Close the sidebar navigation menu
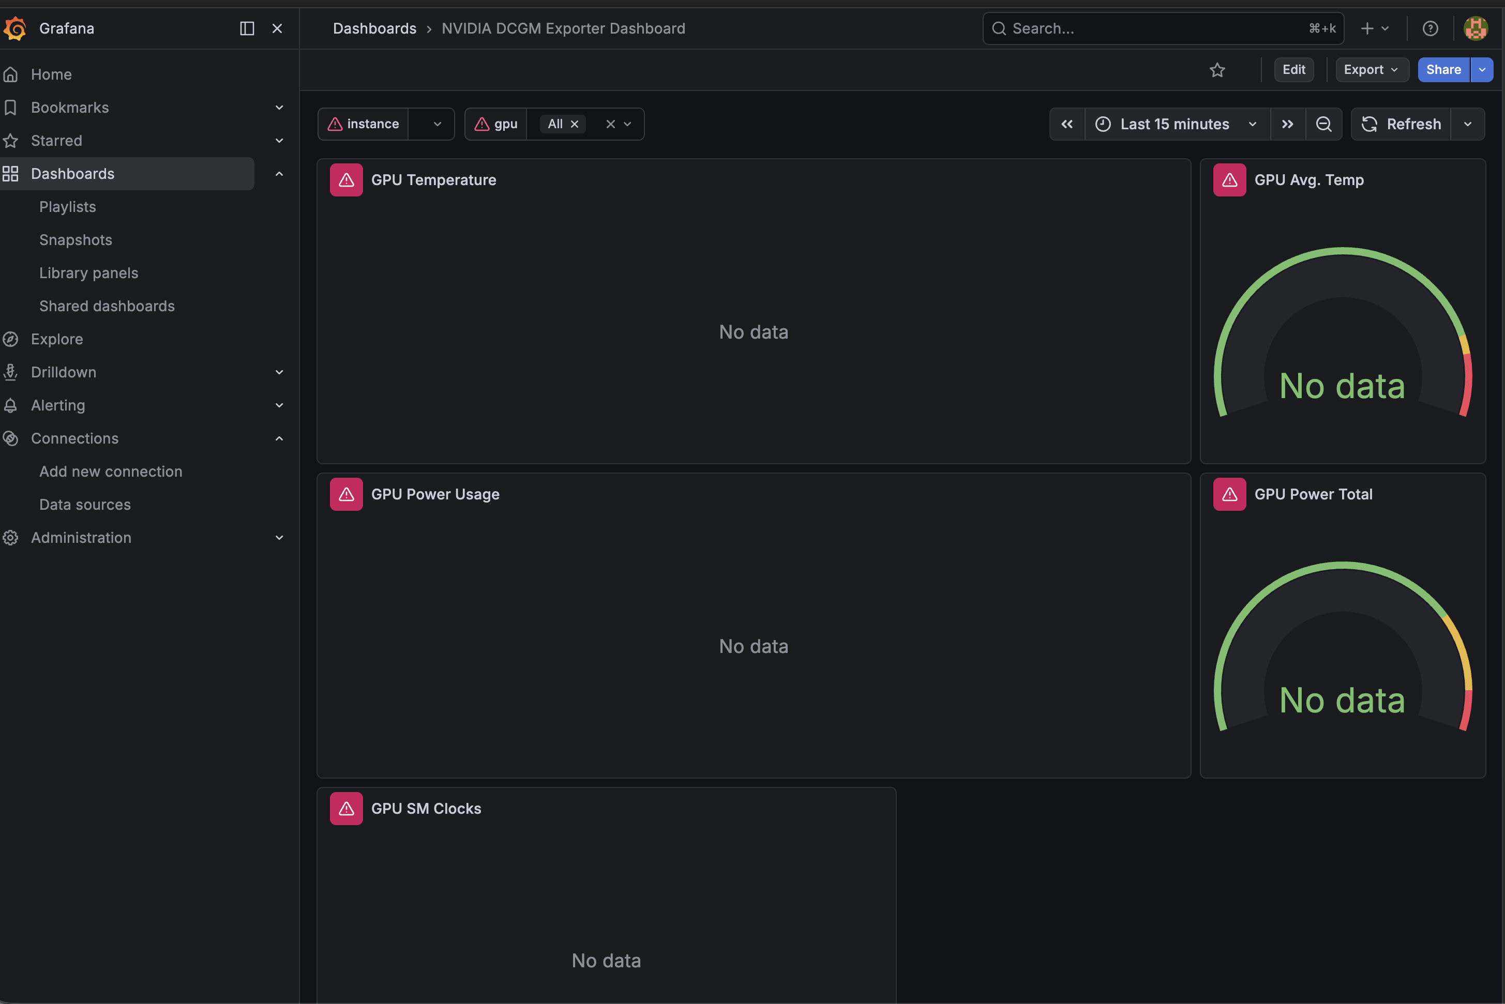Image resolution: width=1505 pixels, height=1004 pixels. 277,28
